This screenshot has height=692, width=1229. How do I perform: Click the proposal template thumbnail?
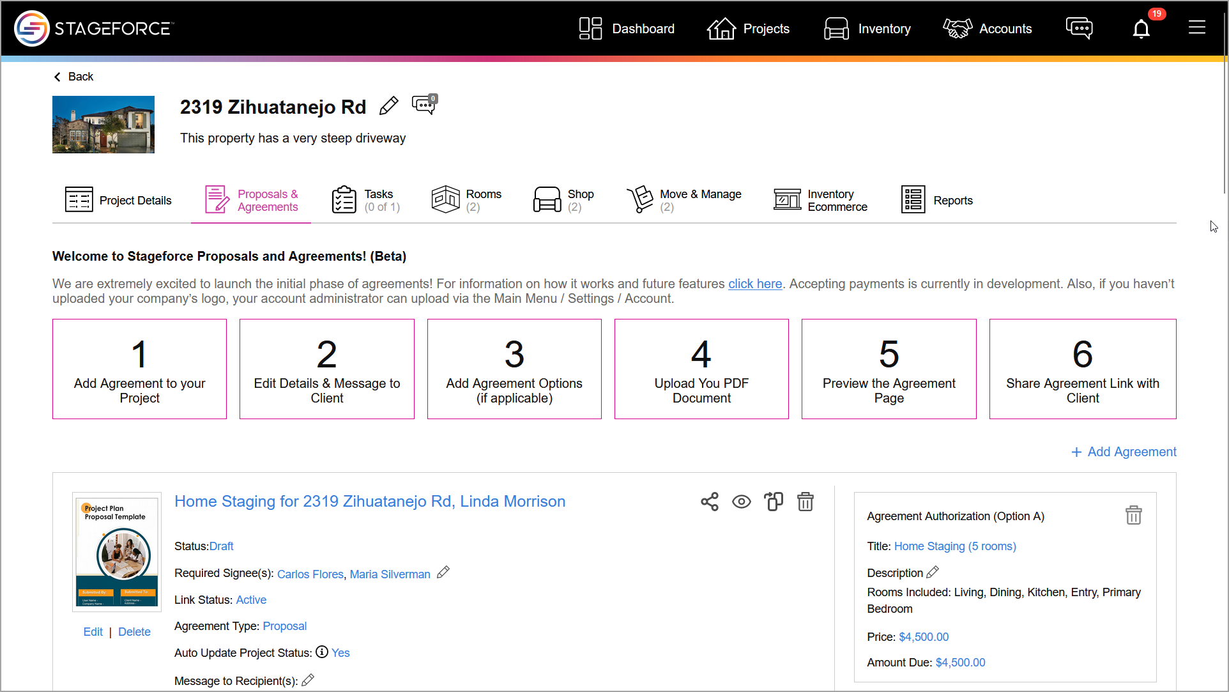[x=117, y=552]
